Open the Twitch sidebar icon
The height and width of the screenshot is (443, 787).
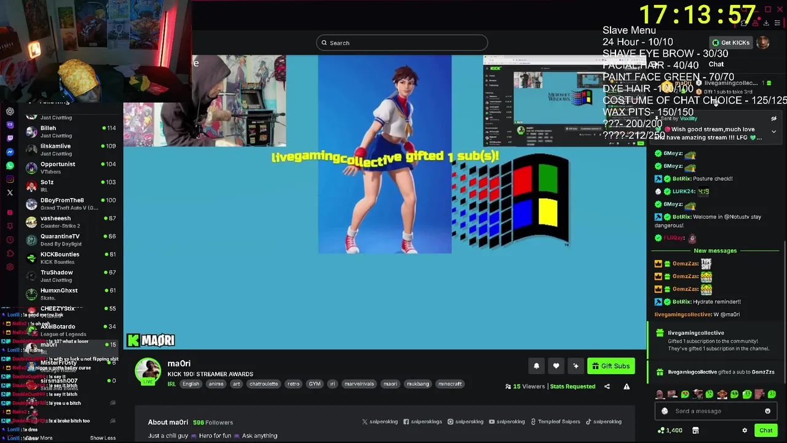pos(10,138)
